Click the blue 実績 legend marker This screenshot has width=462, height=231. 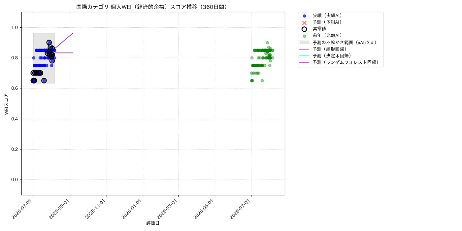pyautogui.click(x=304, y=16)
